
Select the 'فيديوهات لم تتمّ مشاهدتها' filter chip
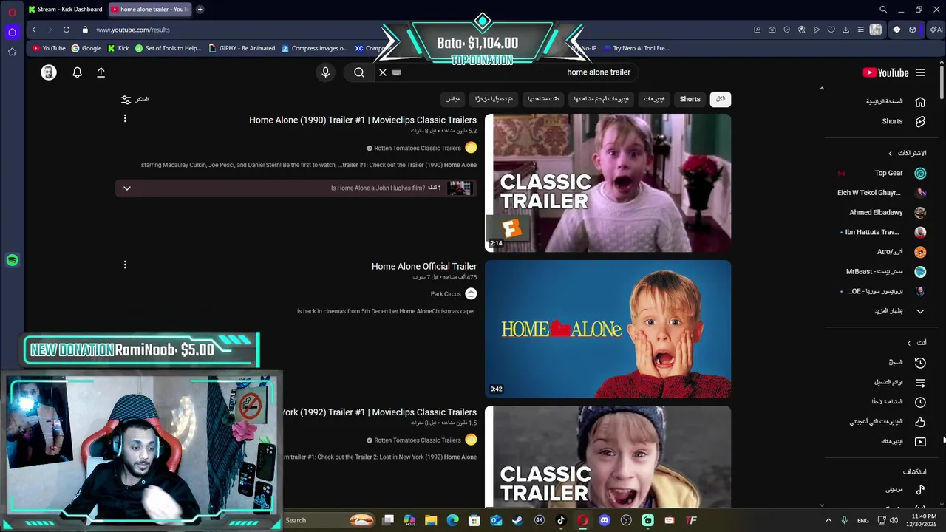click(x=602, y=99)
